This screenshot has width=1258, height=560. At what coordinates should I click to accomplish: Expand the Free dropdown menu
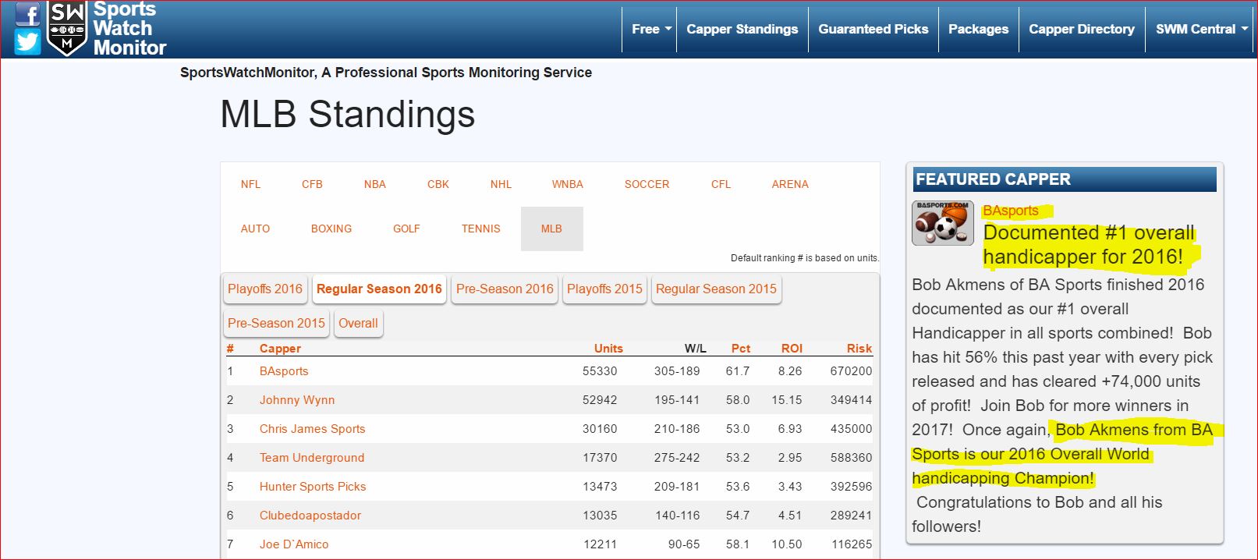coord(650,29)
